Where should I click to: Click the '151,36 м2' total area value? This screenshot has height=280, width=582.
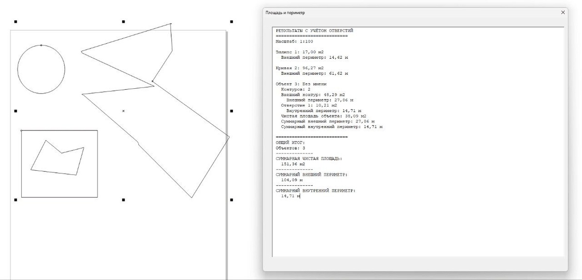(x=293, y=164)
